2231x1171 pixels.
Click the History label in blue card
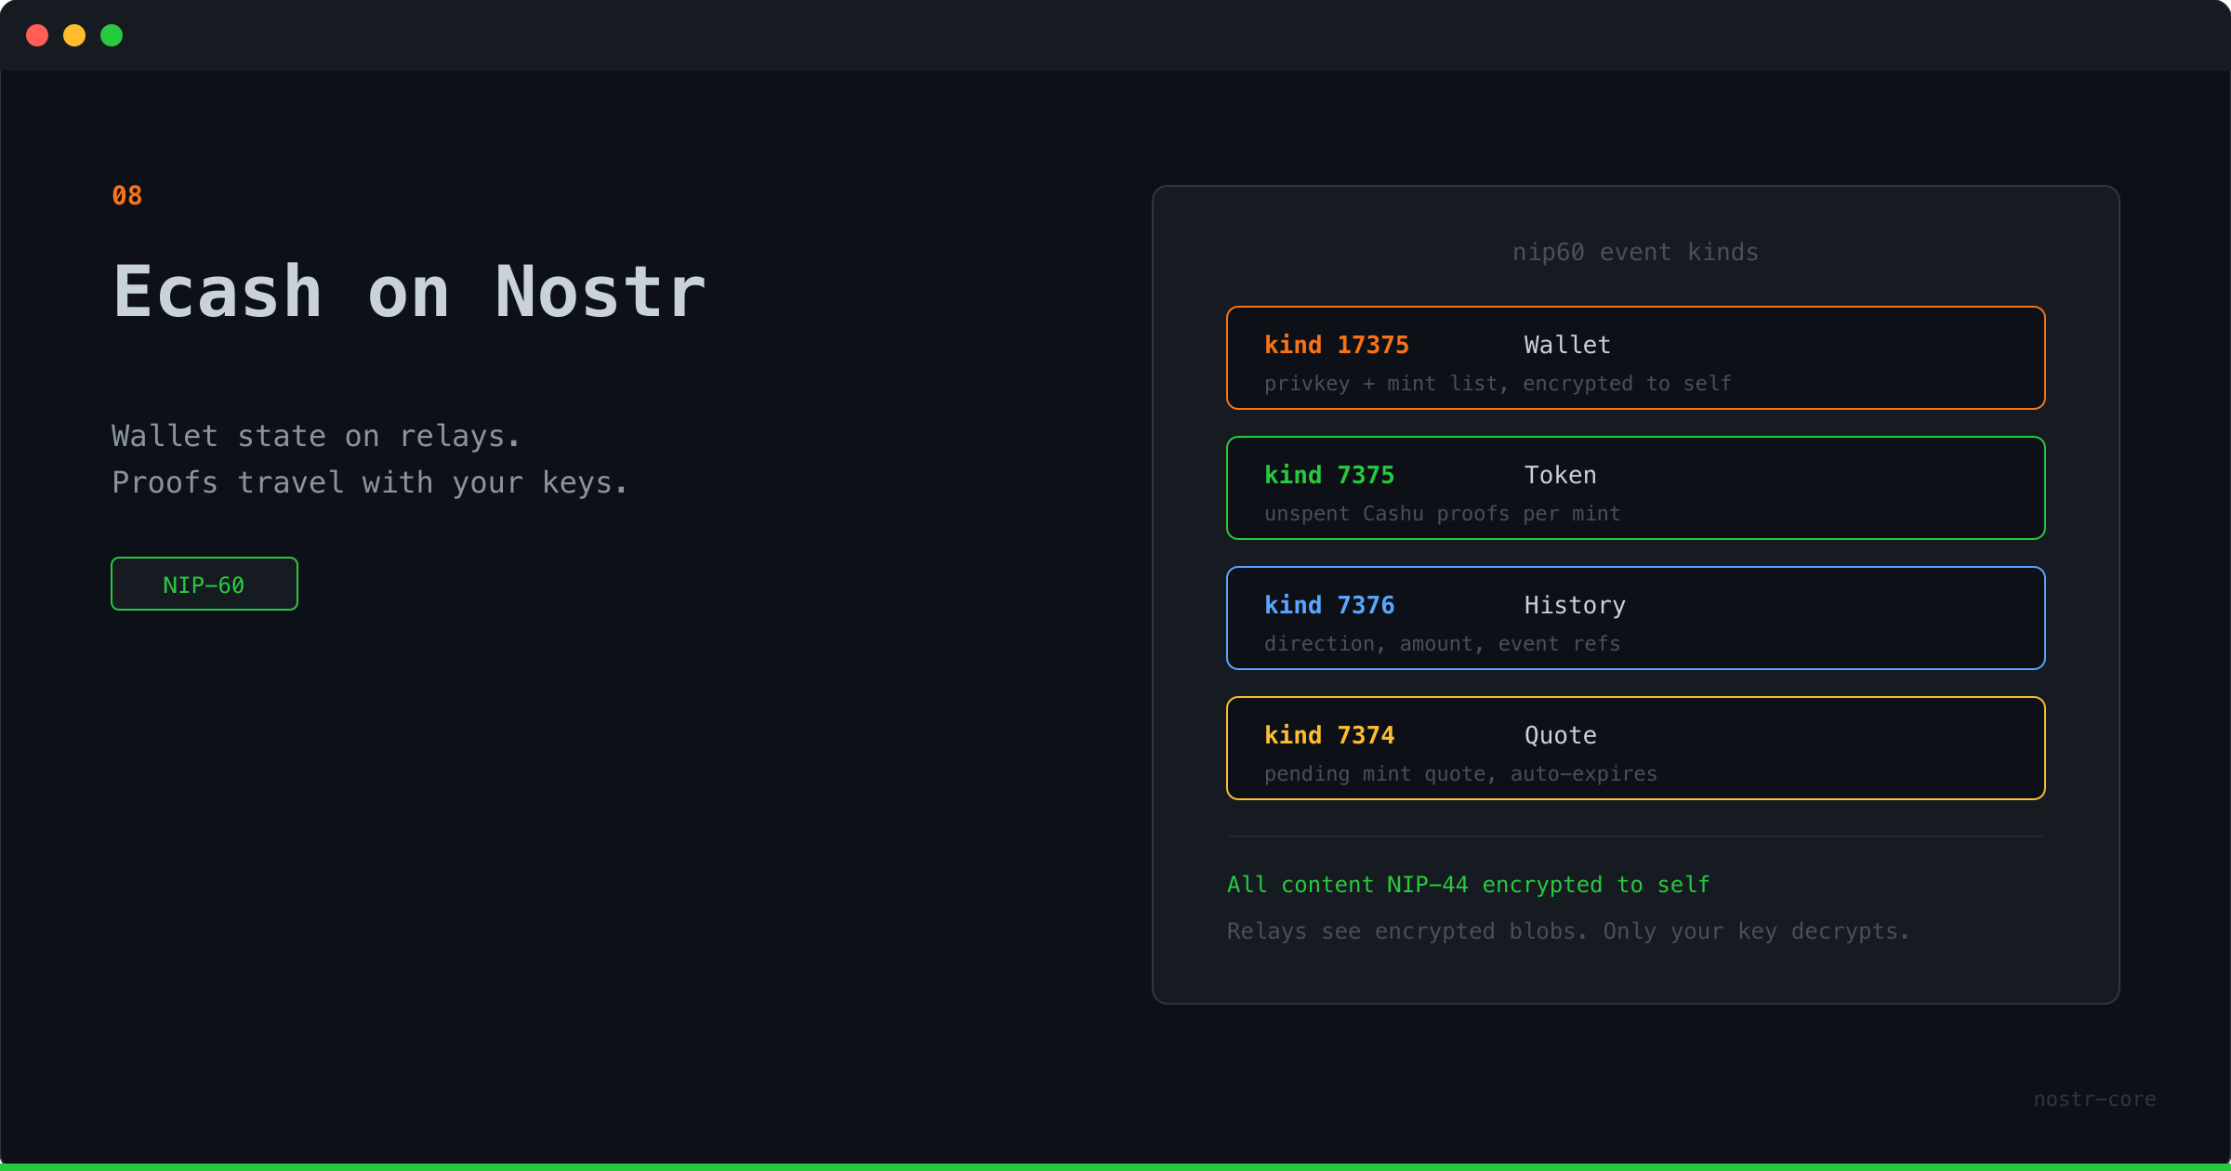coord(1574,605)
